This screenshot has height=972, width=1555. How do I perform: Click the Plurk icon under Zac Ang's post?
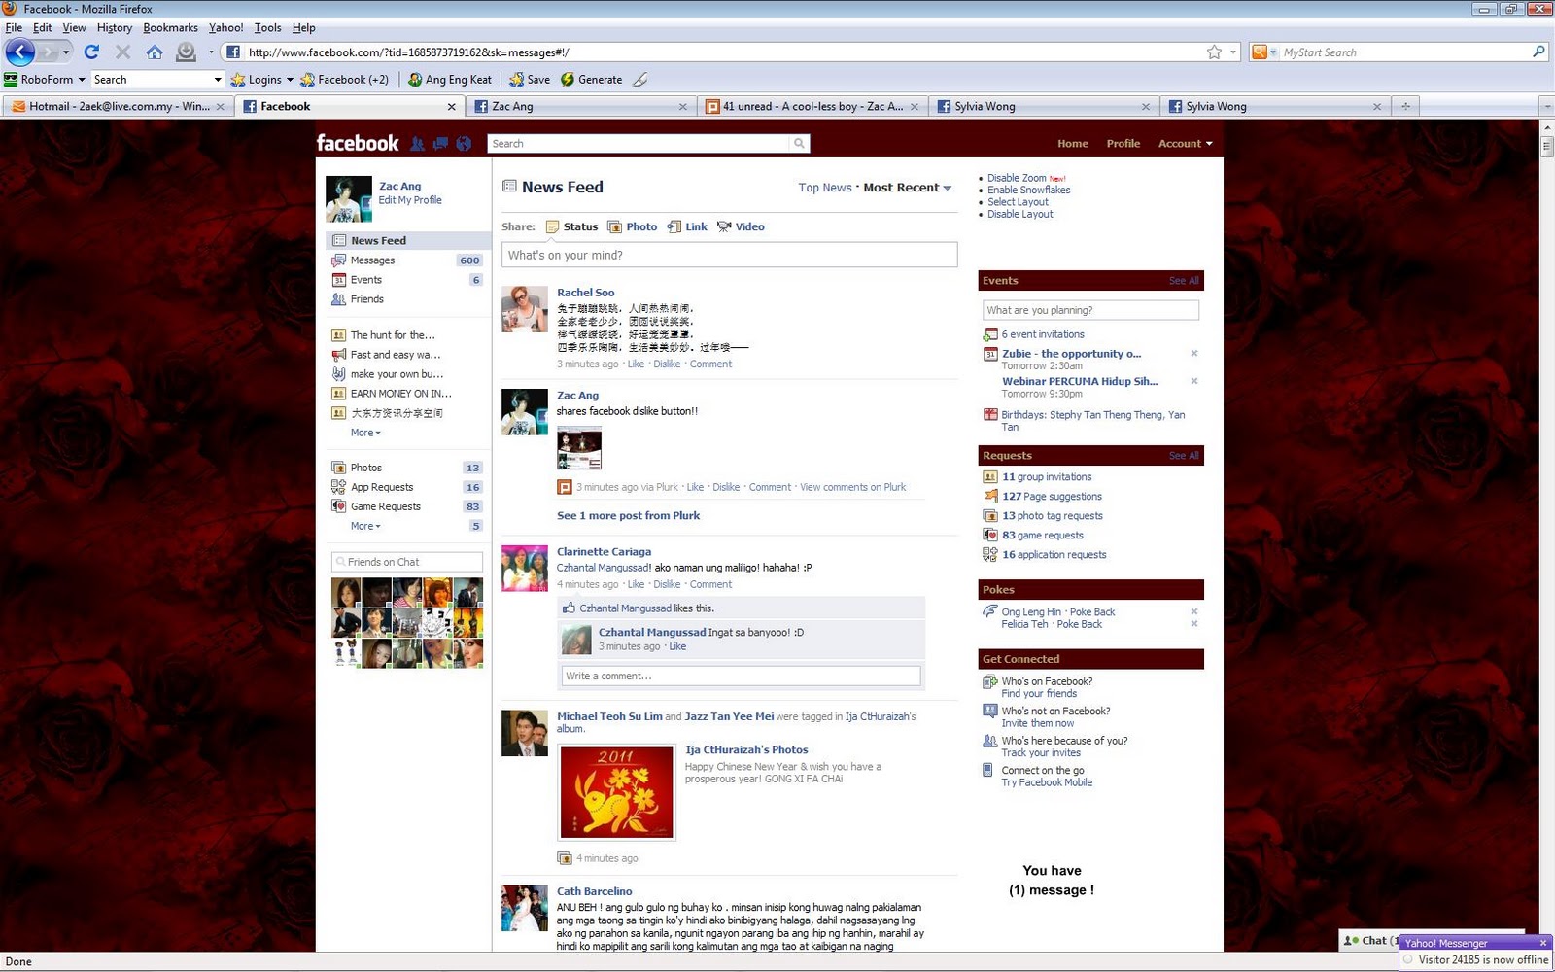coord(564,487)
